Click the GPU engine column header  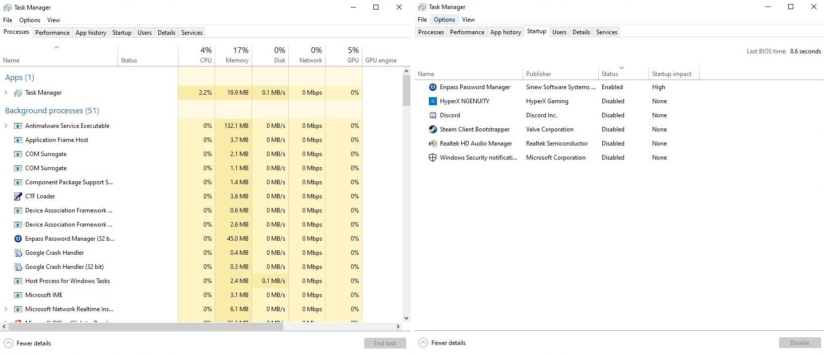coord(381,60)
